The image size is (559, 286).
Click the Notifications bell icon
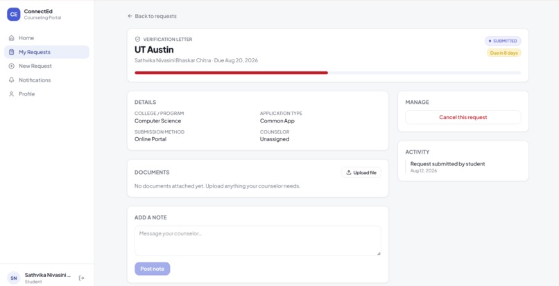click(11, 80)
